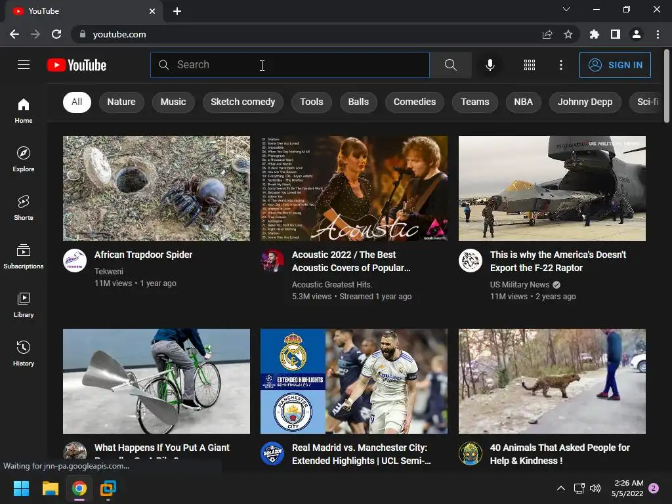Select the Comedies filter chip
This screenshot has width=672, height=504.
[x=415, y=102]
